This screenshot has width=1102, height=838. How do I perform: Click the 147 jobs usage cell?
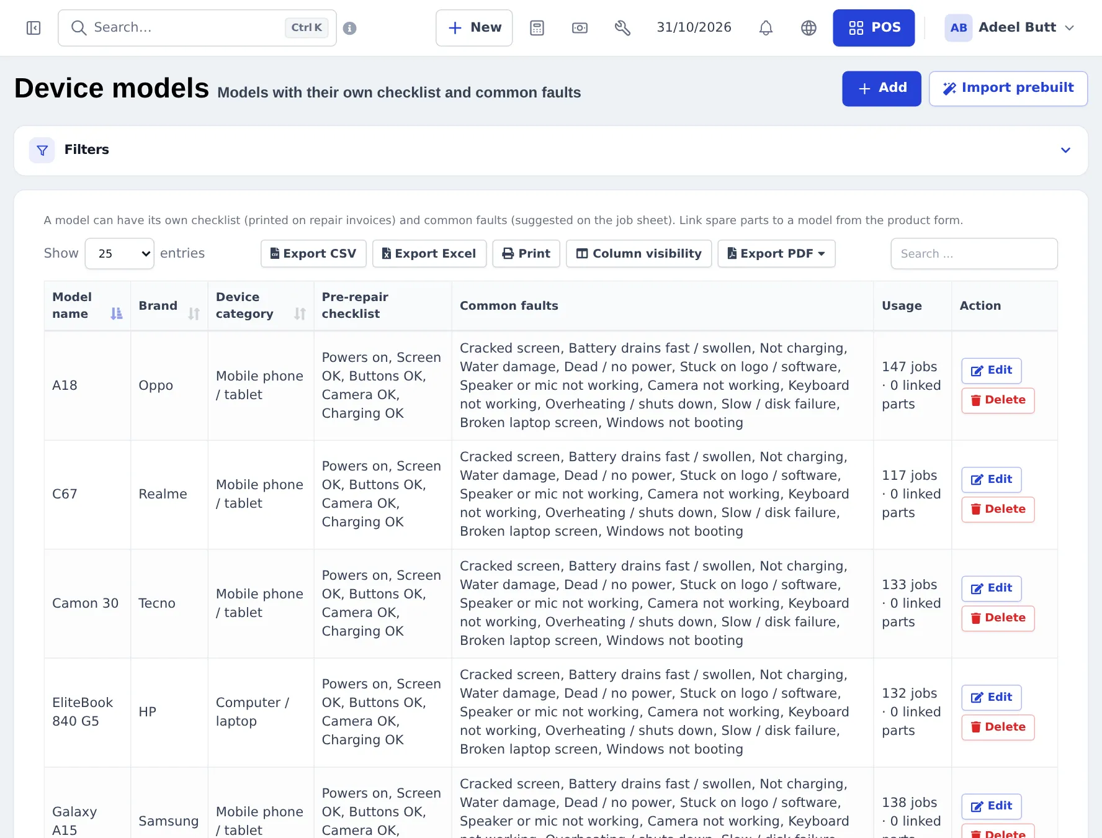click(912, 385)
